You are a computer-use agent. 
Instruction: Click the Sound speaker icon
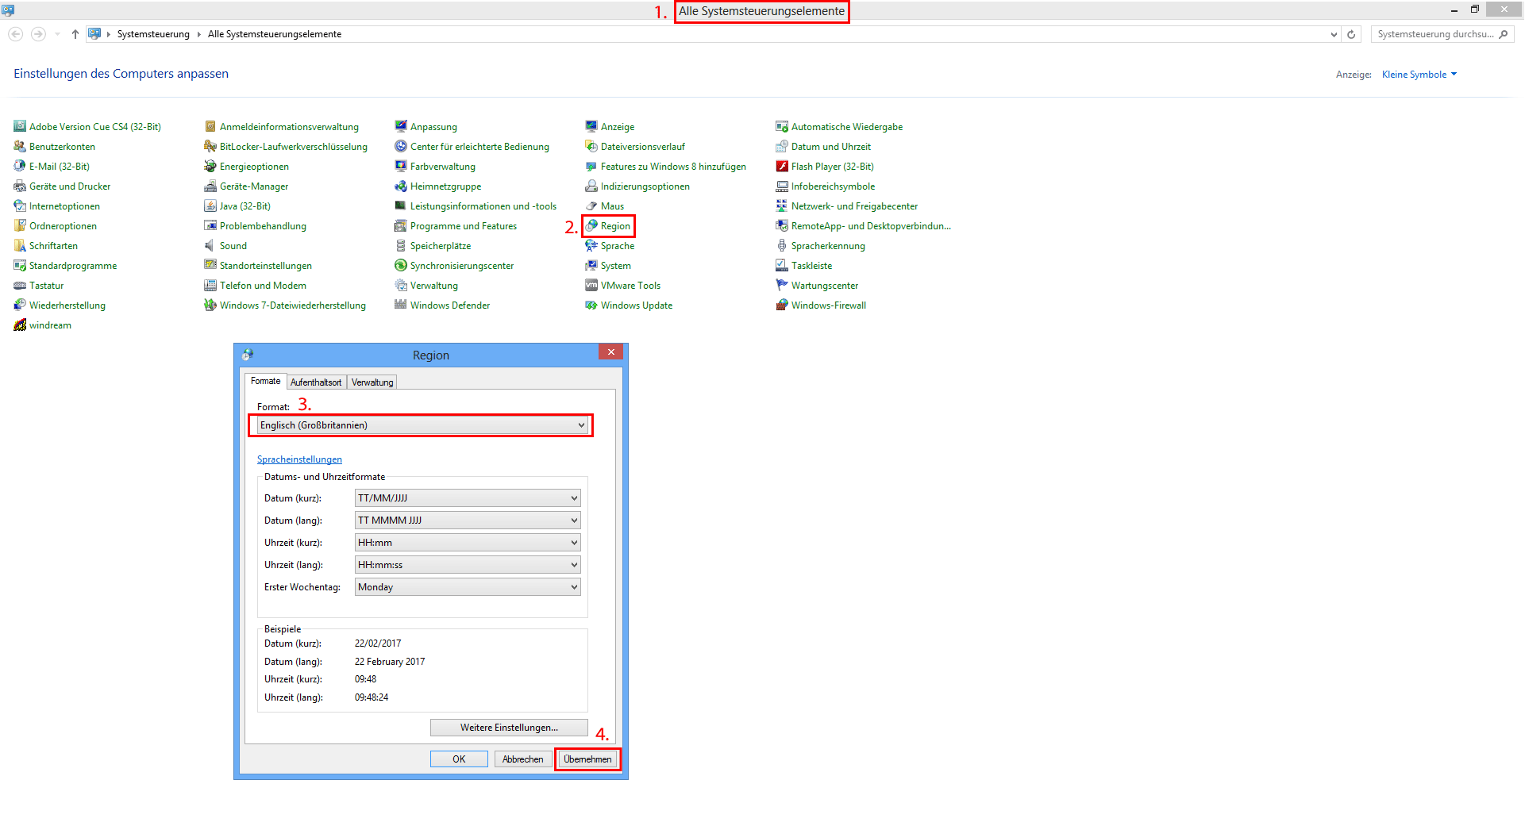point(210,246)
